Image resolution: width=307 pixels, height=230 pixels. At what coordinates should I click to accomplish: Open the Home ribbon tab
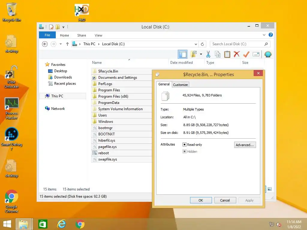pos(64,35)
